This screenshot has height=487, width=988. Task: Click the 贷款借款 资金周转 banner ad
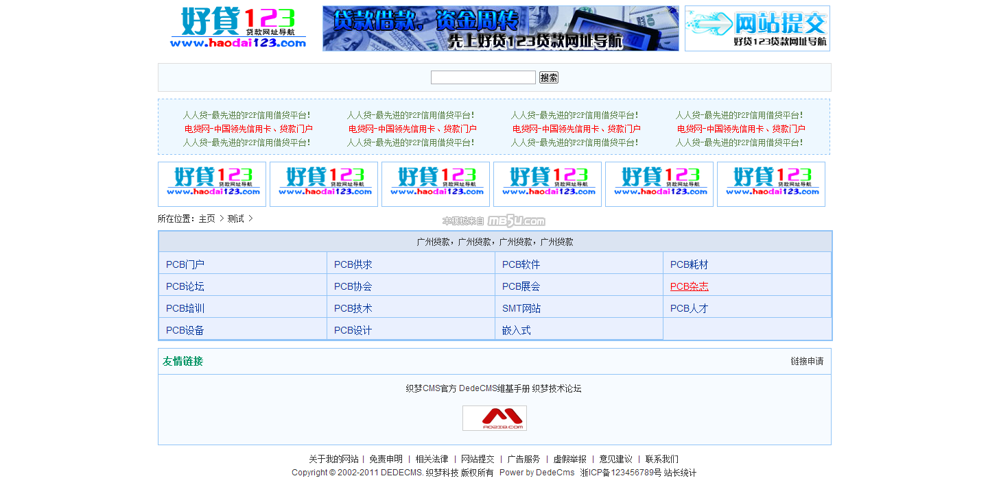500,28
